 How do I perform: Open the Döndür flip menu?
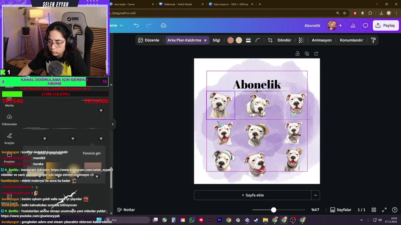coord(284,40)
